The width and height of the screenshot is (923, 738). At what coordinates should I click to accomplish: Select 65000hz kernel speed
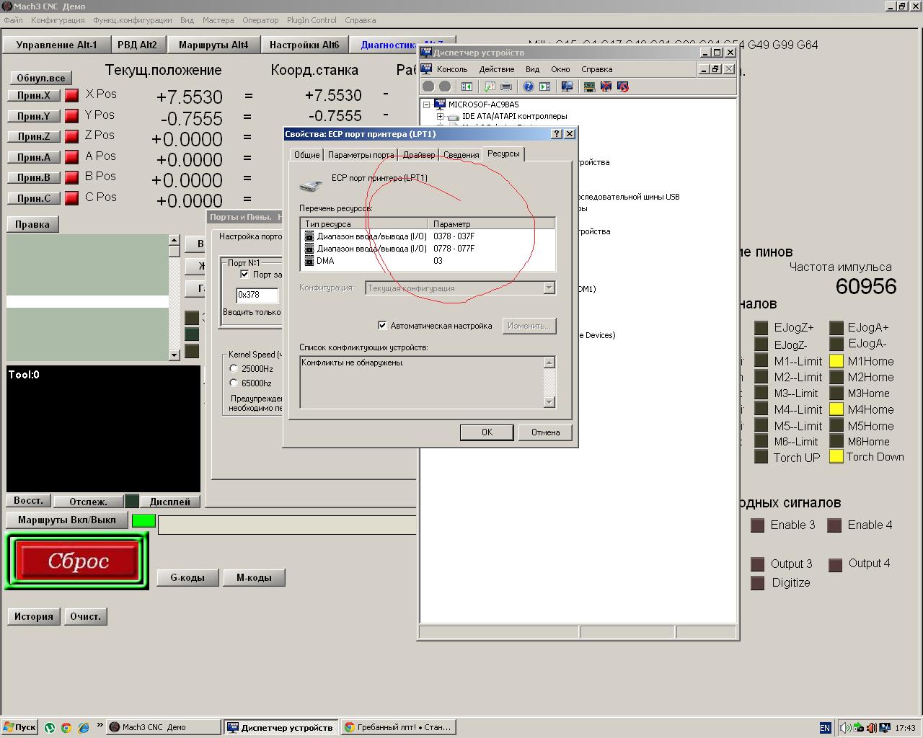tap(234, 383)
